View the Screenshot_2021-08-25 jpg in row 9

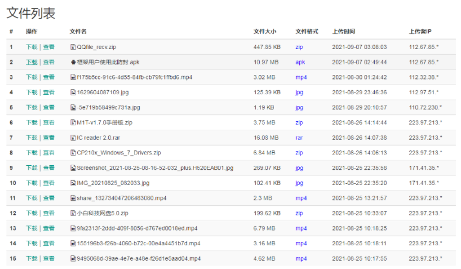point(49,167)
